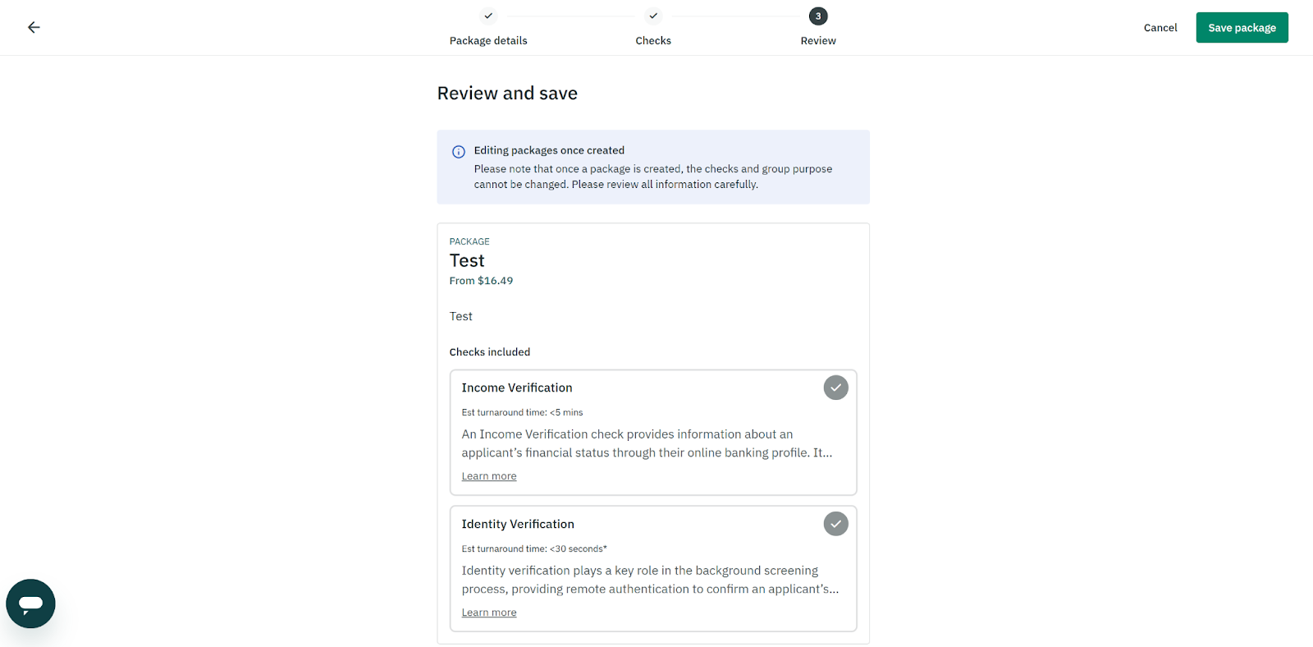The image size is (1313, 647).
Task: Click the back arrow icon
Action: [x=34, y=27]
